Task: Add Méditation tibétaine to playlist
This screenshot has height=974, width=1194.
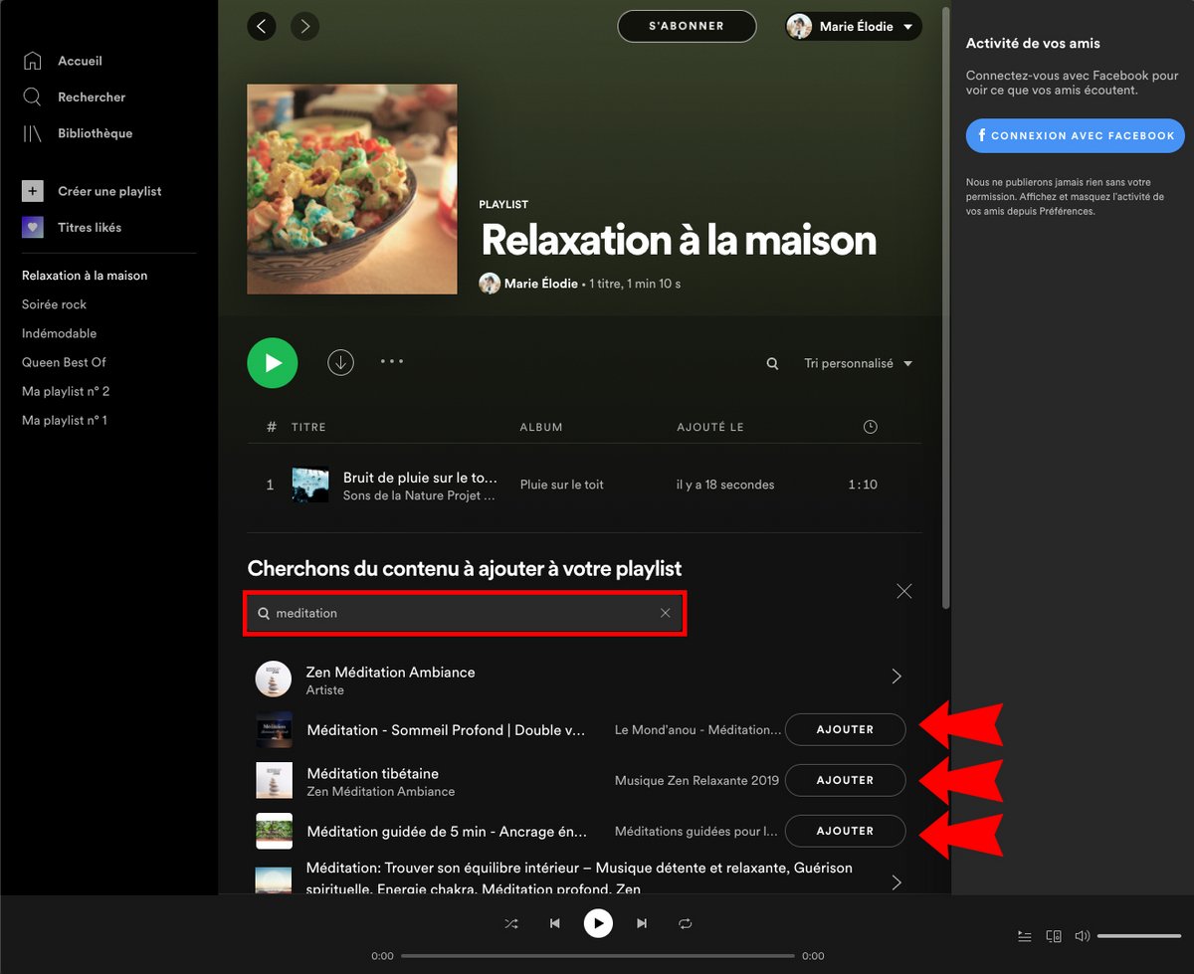Action: coord(845,780)
